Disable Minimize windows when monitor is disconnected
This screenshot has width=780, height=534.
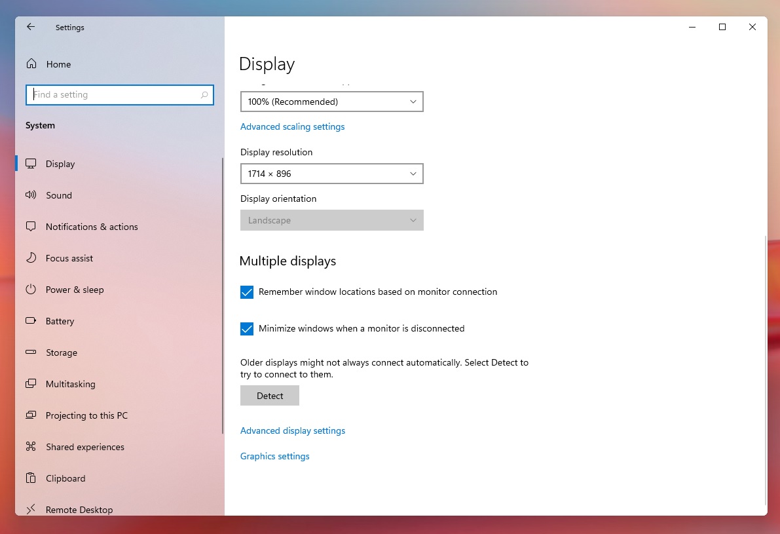click(247, 329)
